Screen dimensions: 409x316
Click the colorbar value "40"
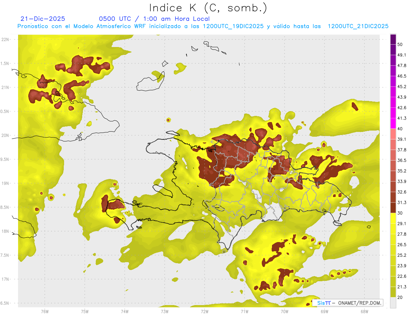[400, 129]
